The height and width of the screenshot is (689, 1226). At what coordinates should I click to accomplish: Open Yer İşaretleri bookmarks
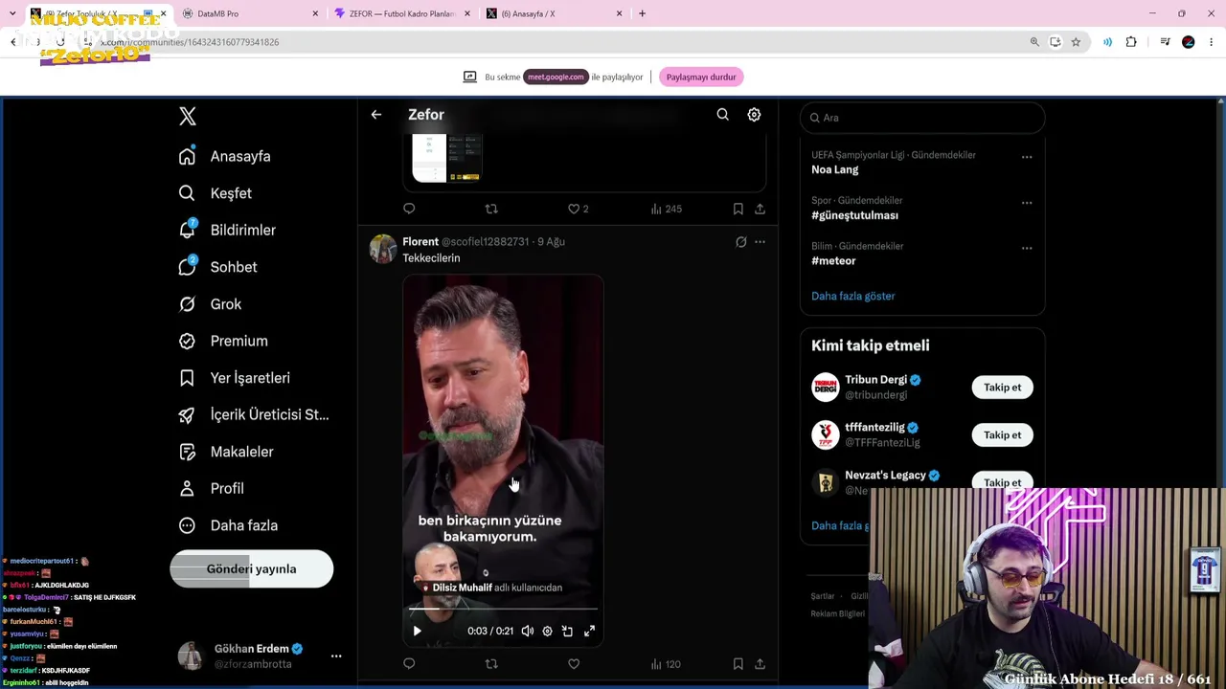[234, 378]
